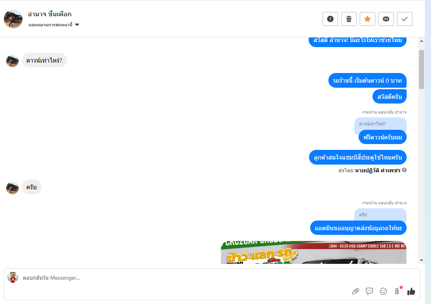The width and height of the screenshot is (431, 304).
Task: Click help icon beside นายปฏิวัติ คำเพชร
Action: tap(404, 170)
